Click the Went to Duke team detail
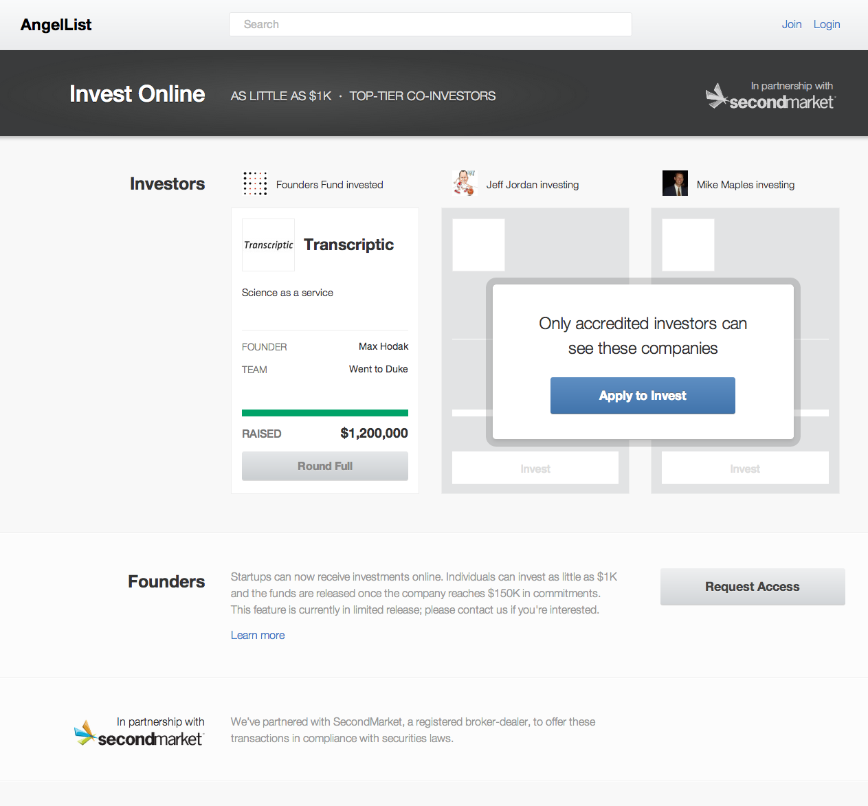Viewport: 868px width, 806px height. pyautogui.click(x=379, y=369)
